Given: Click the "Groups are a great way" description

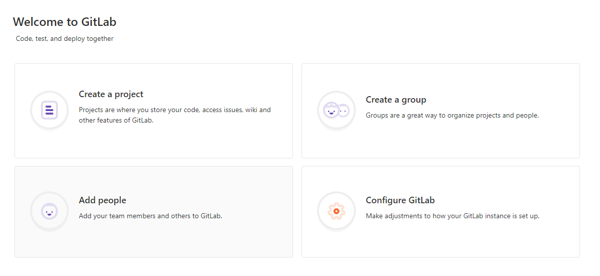Looking at the screenshot, I should click(x=452, y=116).
